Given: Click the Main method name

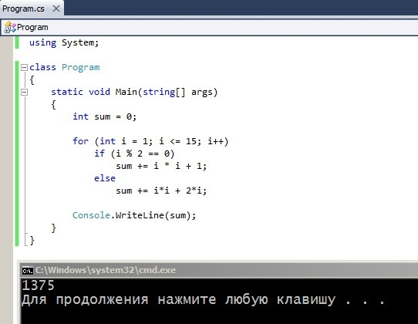Looking at the screenshot, I should [126, 92].
